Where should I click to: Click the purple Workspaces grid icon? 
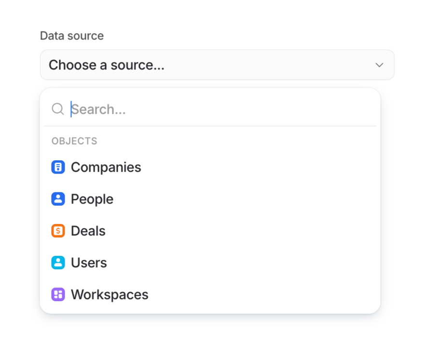pos(57,294)
